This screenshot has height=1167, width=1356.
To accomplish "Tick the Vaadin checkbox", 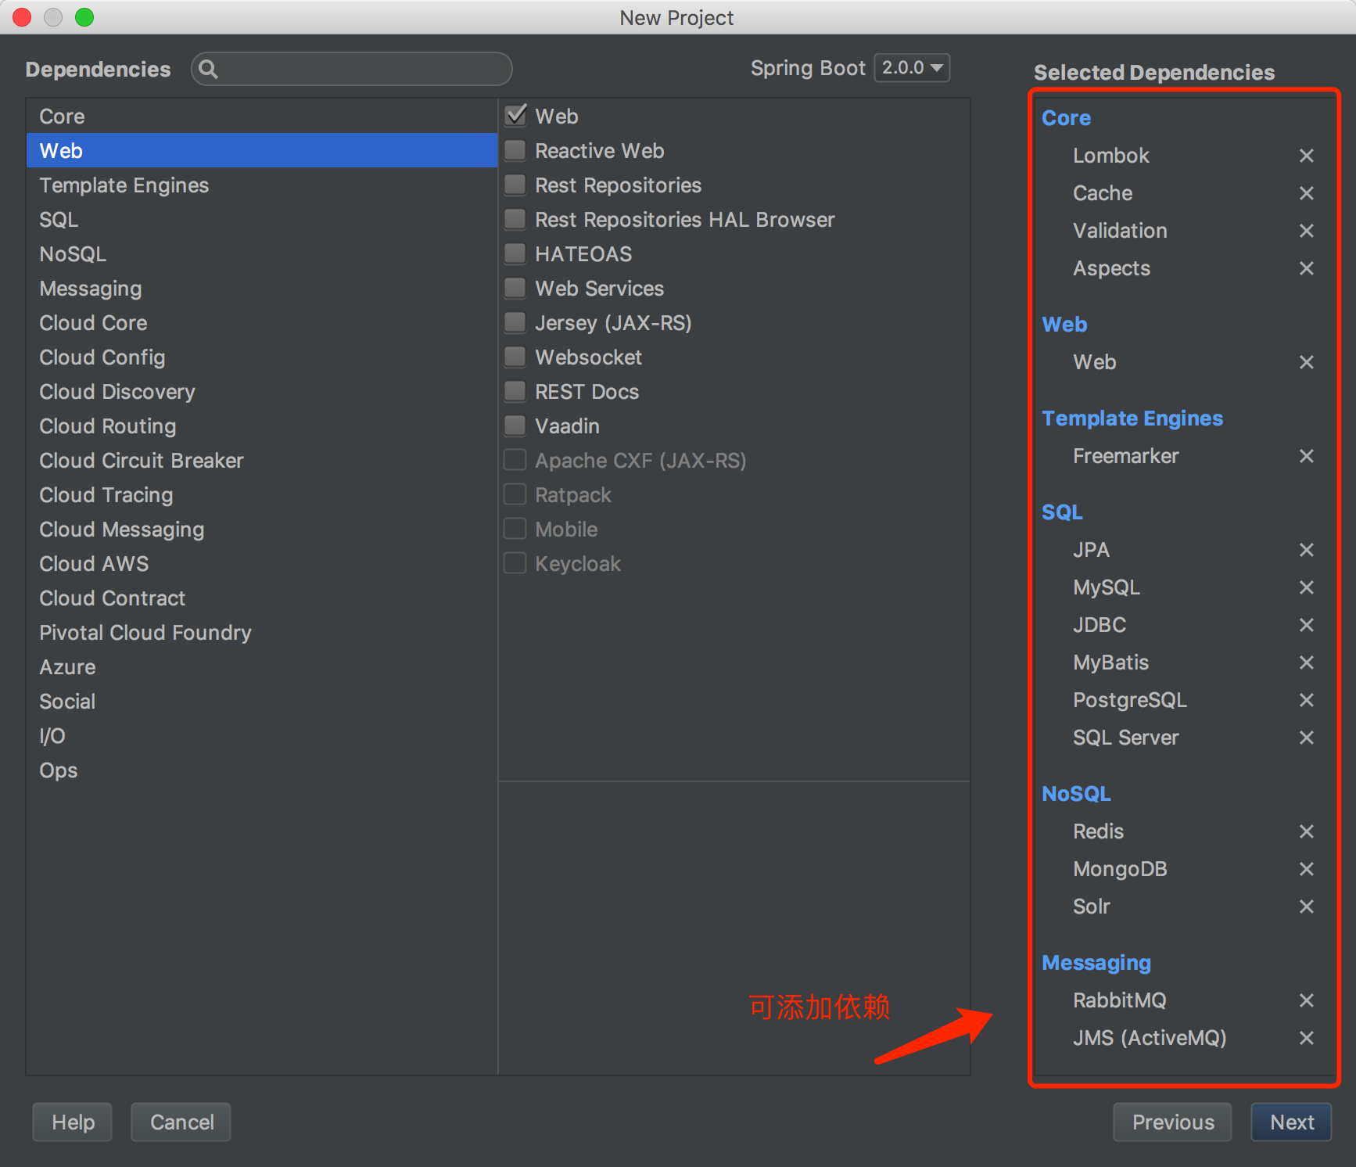I will click(515, 426).
